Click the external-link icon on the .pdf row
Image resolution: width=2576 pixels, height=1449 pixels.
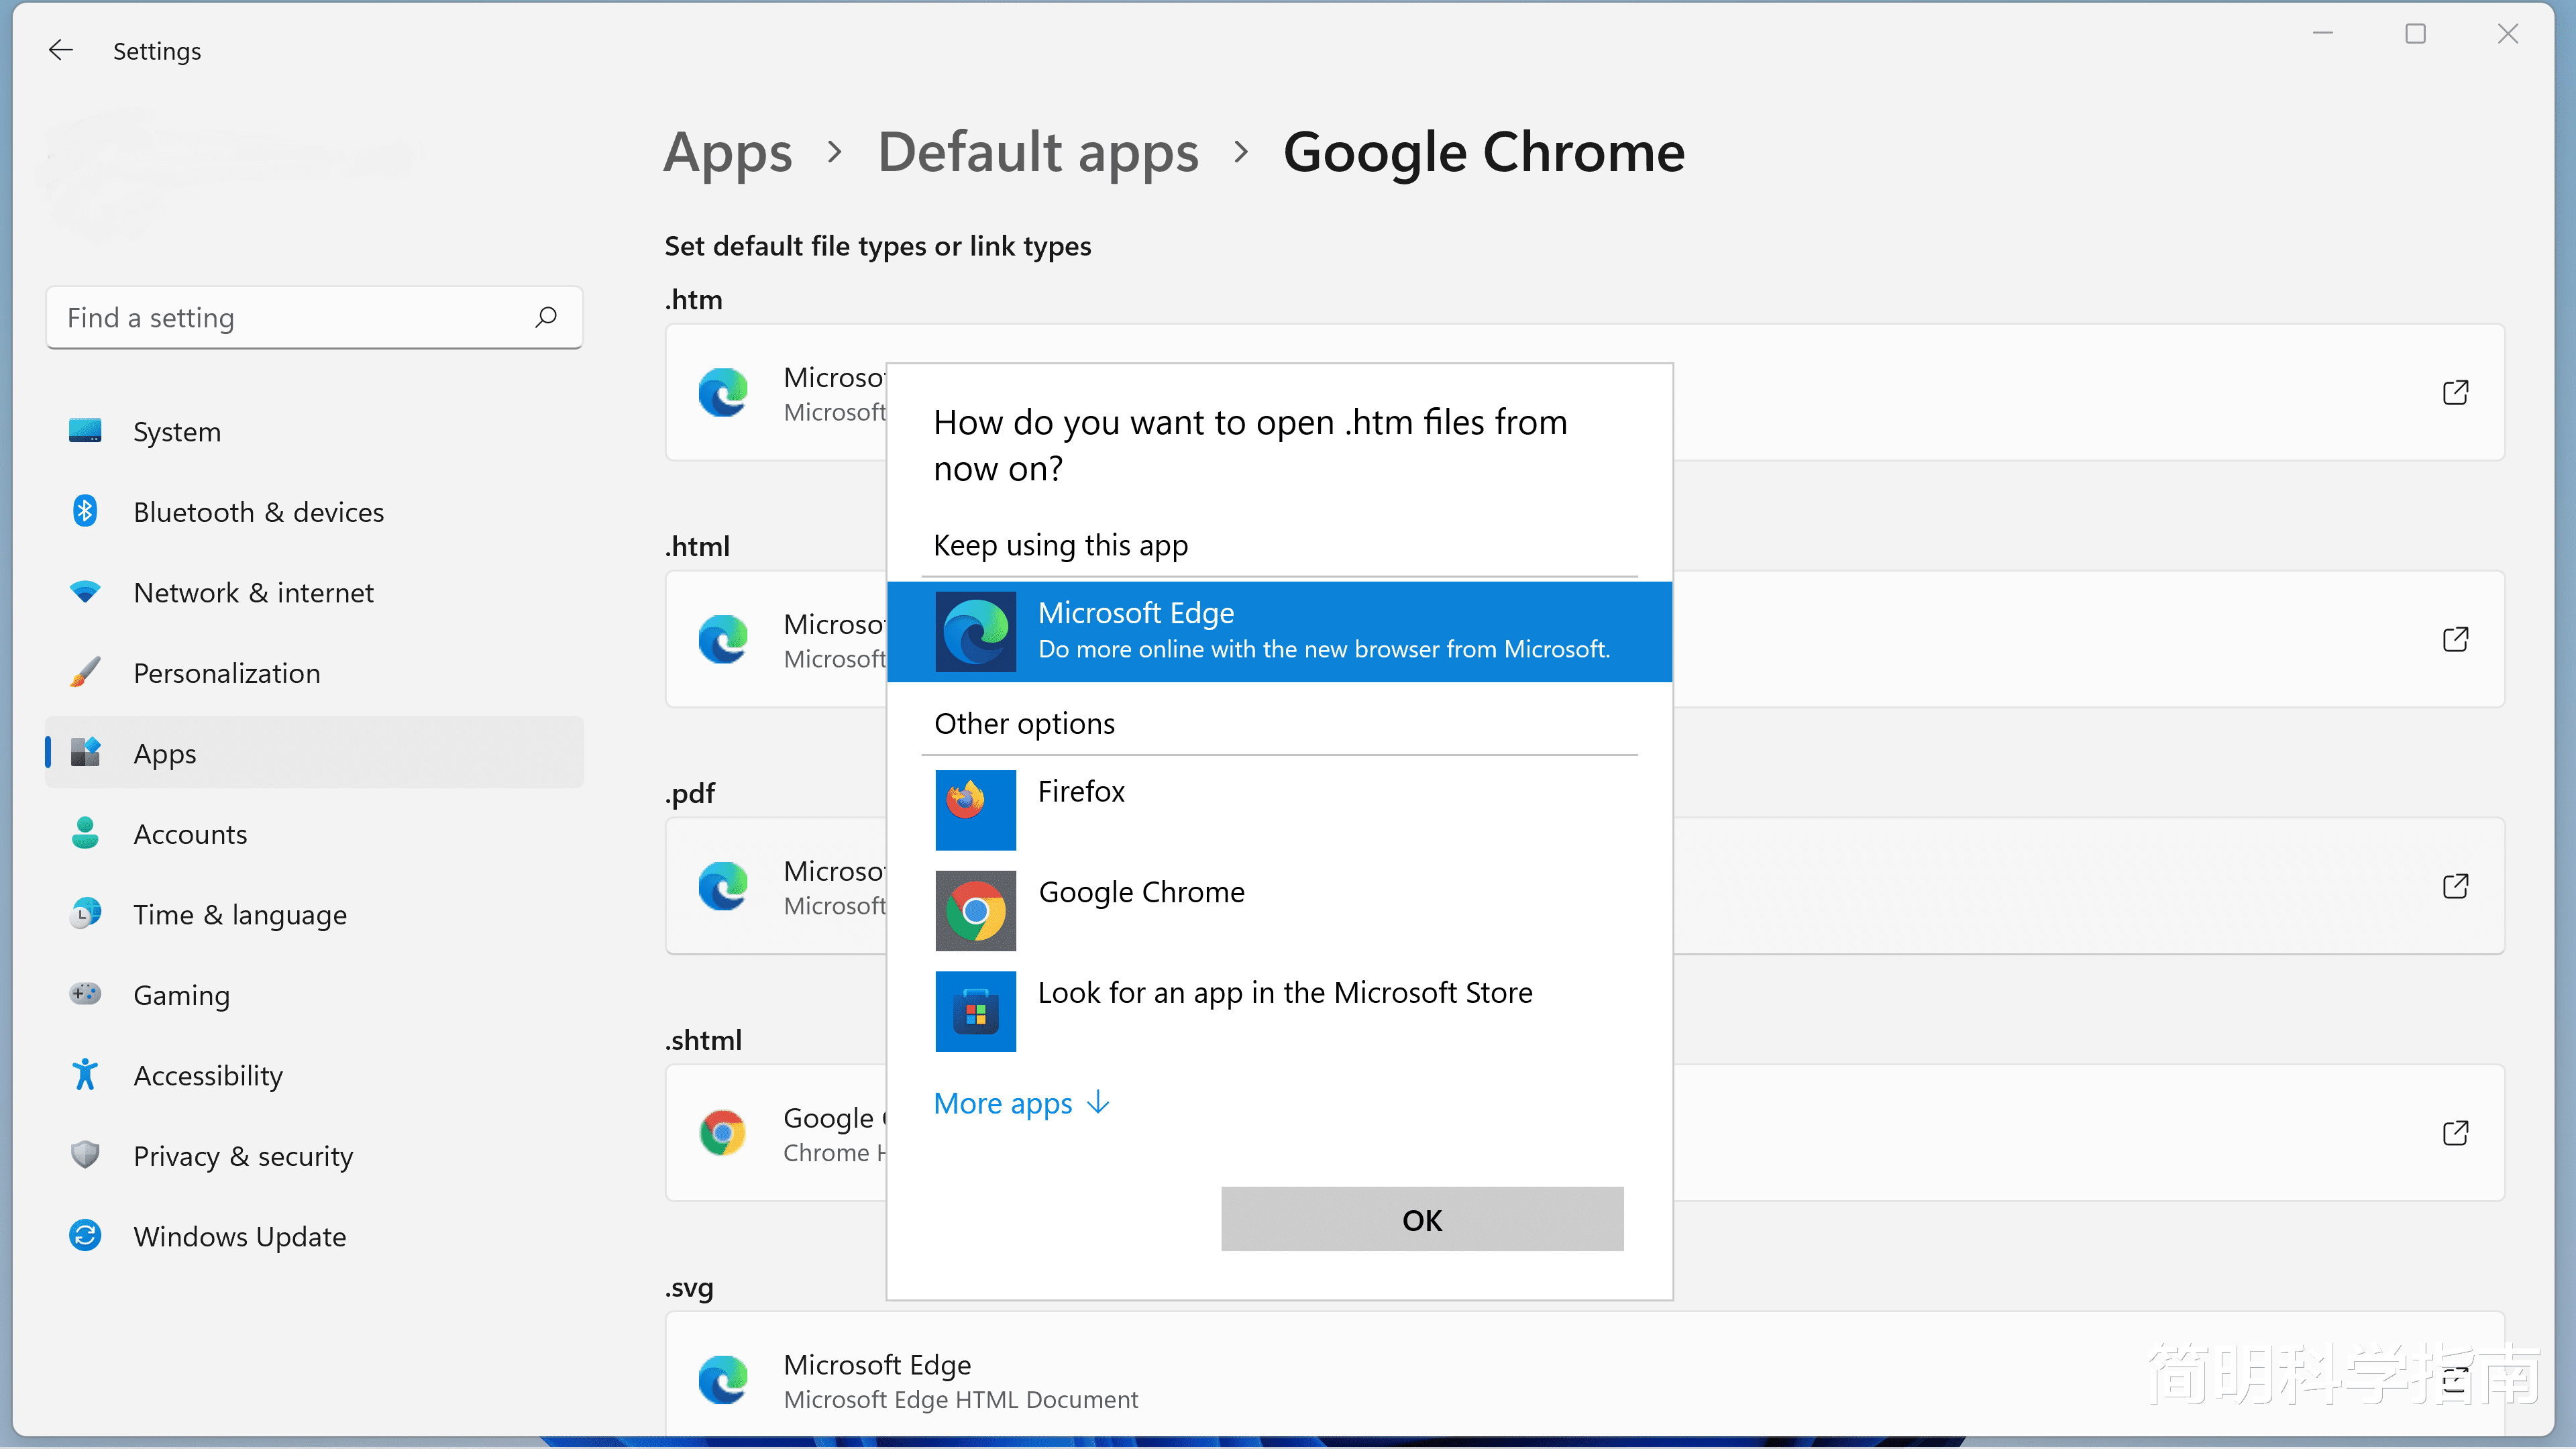(x=2456, y=886)
